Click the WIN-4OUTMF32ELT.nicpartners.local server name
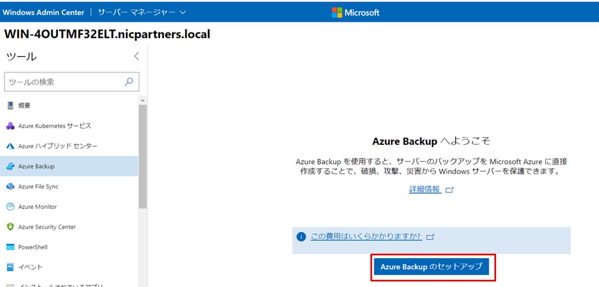Viewport: 599px width, 287px height. [107, 34]
